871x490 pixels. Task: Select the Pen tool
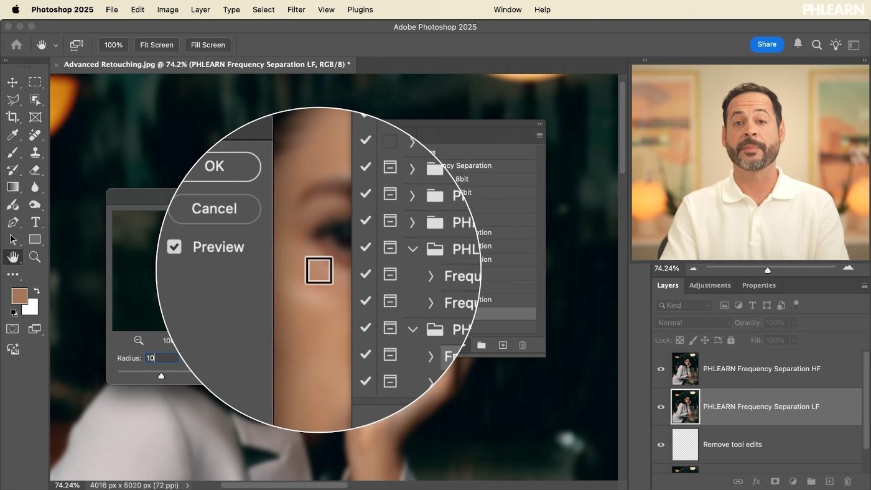(x=12, y=222)
